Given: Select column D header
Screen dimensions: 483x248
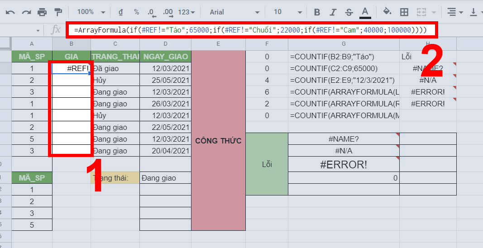Looking at the screenshot, I should [165, 44].
